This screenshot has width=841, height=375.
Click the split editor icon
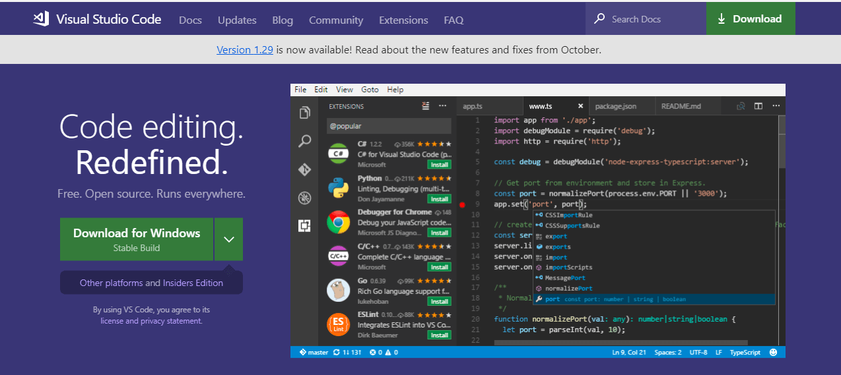click(758, 106)
